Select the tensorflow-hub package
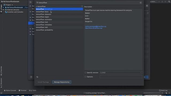171x96 pixels. click(x=59, y=22)
